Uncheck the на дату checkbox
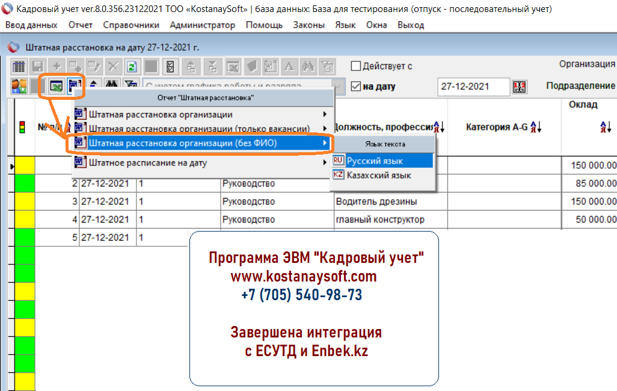 [356, 86]
